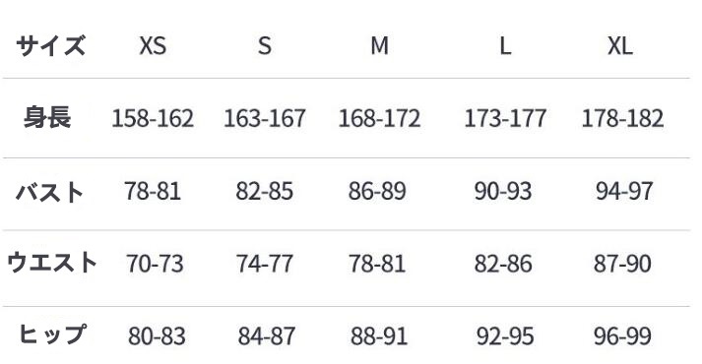Viewport: 702px width, 364px height.
Task: Click the 82-85 bust cell
Action: [265, 191]
